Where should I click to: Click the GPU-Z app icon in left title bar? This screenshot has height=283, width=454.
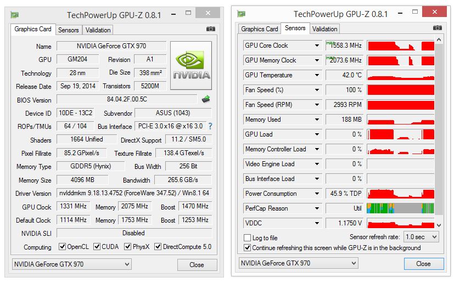click(x=14, y=15)
